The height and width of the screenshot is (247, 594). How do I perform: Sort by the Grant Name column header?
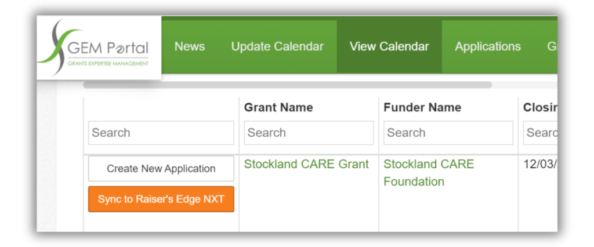[278, 107]
